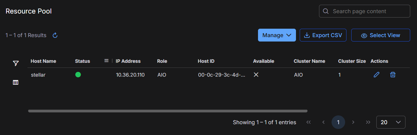Click the green status indicator for stellar
Screen dimensions: 417x135
click(78, 75)
